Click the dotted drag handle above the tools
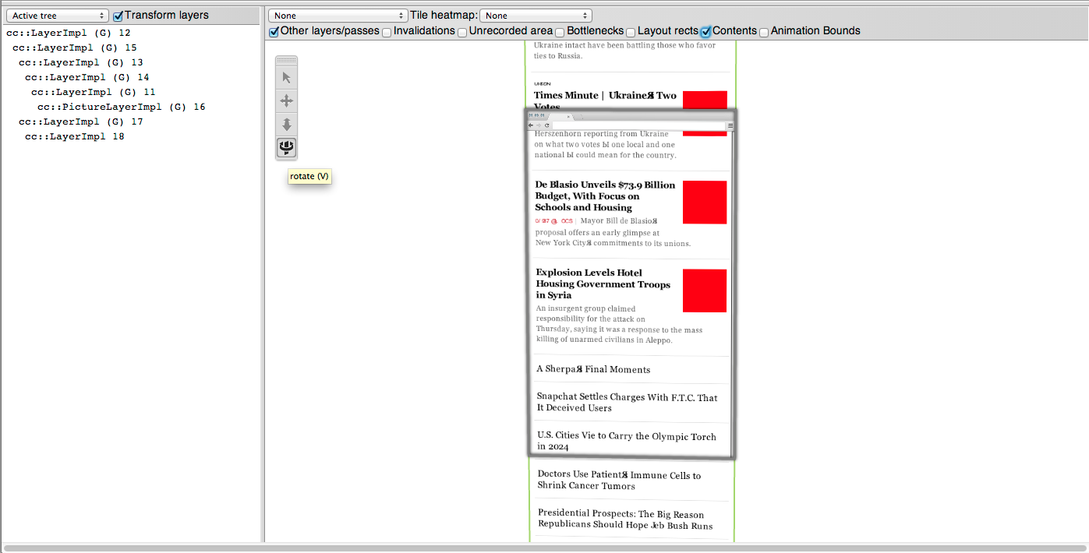 click(x=286, y=61)
